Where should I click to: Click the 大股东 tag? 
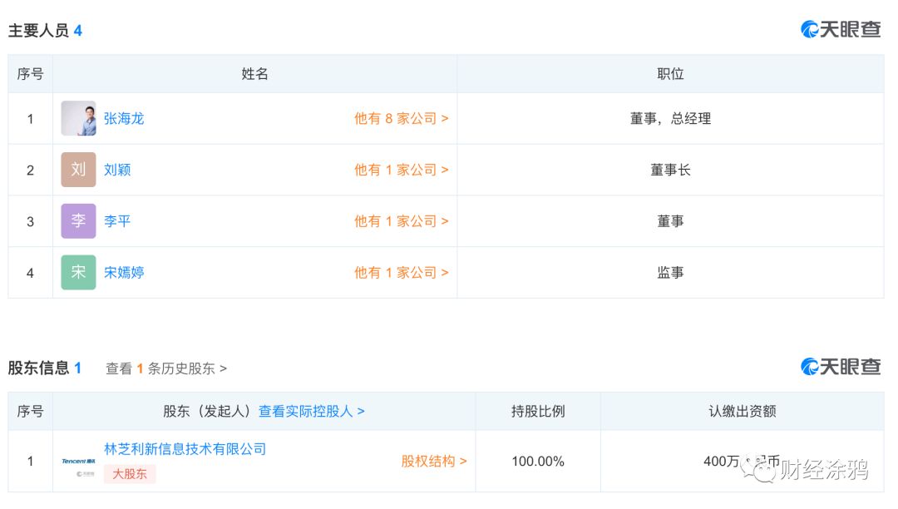coord(130,474)
